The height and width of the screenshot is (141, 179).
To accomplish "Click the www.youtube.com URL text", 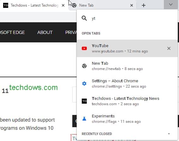I will click(108, 51).
